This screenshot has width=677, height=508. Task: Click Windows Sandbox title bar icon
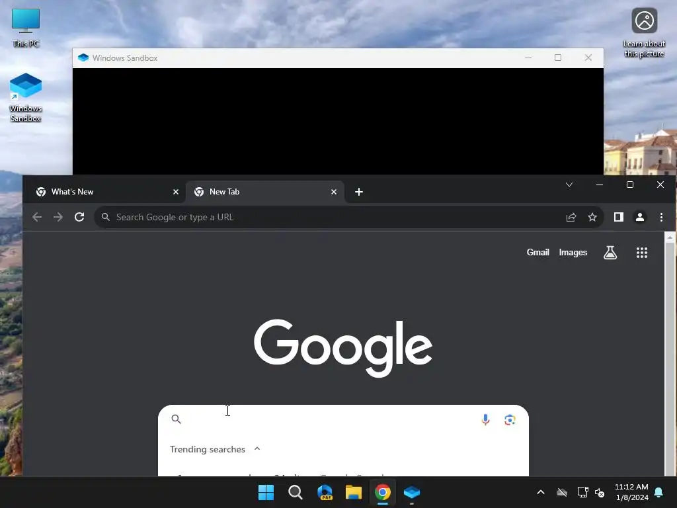point(83,58)
